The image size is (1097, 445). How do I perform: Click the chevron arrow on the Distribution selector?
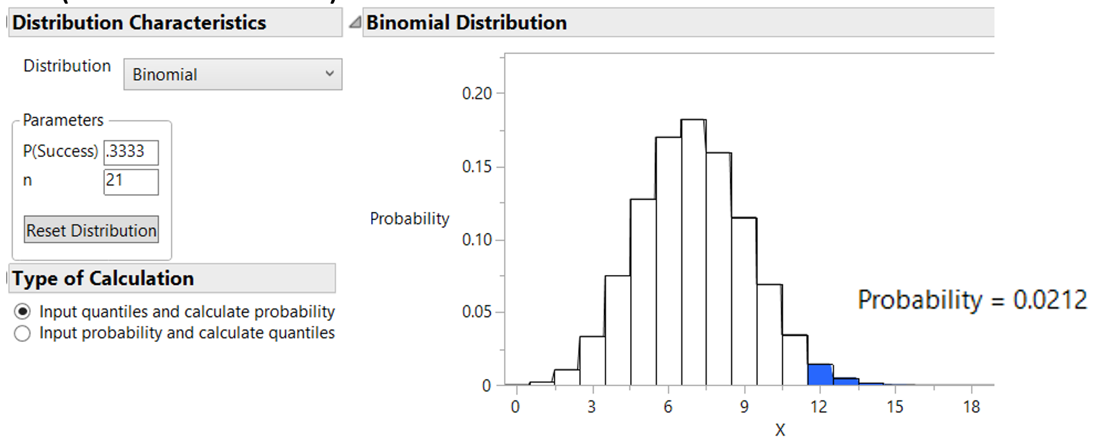(x=329, y=74)
